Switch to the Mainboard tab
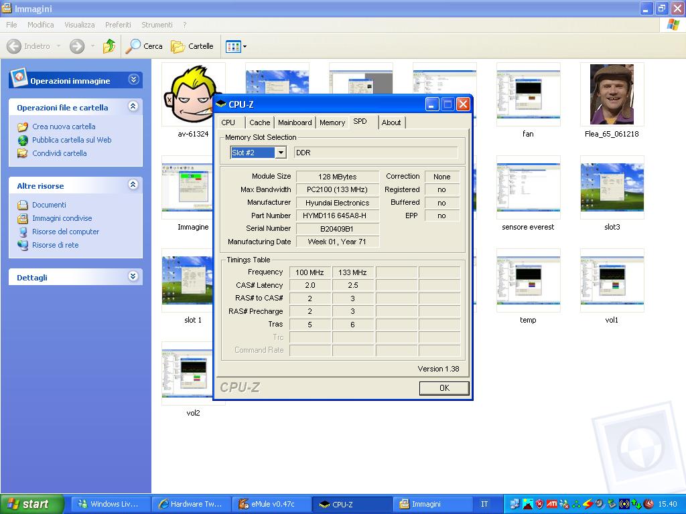This screenshot has width=686, height=514. coord(295,123)
